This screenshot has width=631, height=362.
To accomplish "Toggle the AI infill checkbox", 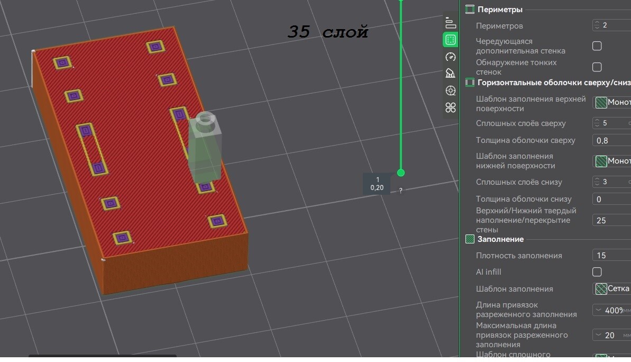I will pyautogui.click(x=597, y=272).
